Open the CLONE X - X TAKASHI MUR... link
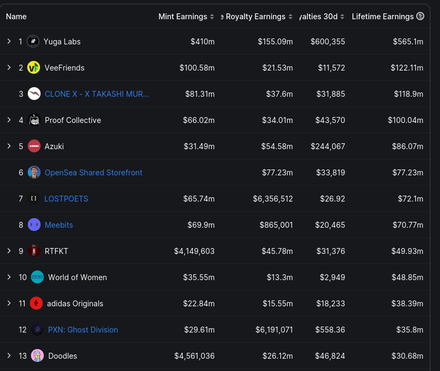 97,94
